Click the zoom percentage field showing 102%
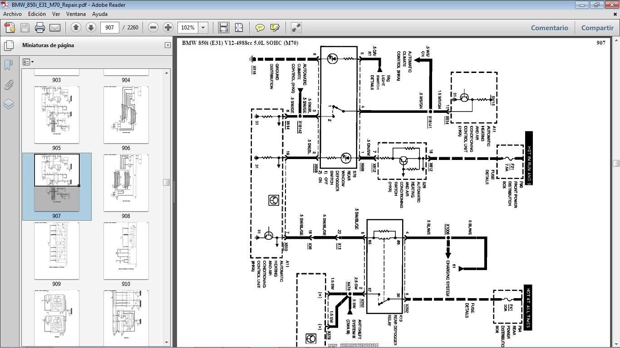The height and width of the screenshot is (348, 620). click(x=188, y=28)
